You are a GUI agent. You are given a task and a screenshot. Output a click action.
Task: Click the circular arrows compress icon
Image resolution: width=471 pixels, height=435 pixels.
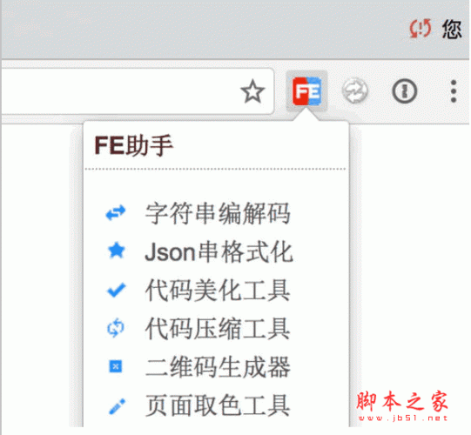point(116,328)
